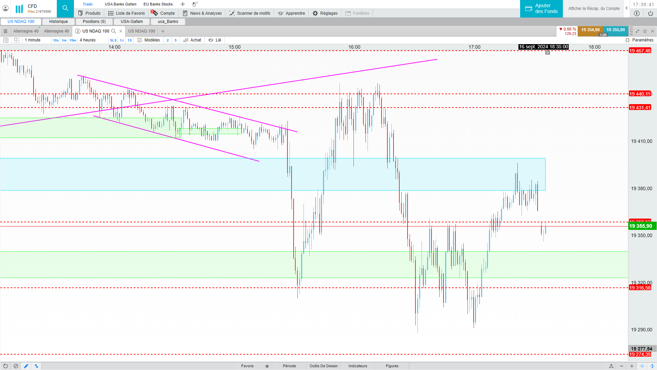
Task: Click the Favoris star icon
Action: (x=267, y=366)
